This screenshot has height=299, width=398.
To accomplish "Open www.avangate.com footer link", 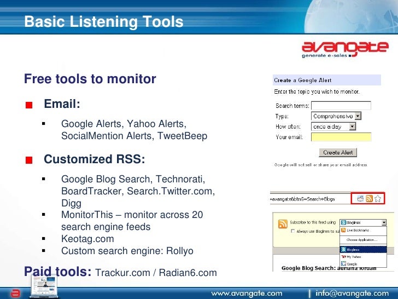I will click(247, 294).
